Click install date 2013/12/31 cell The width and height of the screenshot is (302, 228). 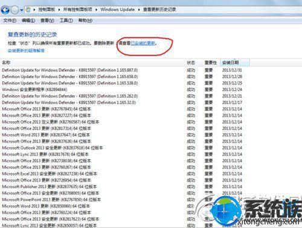point(232,70)
